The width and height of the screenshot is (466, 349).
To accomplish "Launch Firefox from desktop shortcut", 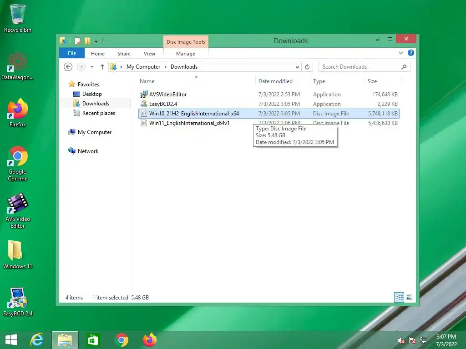I will click(18, 113).
